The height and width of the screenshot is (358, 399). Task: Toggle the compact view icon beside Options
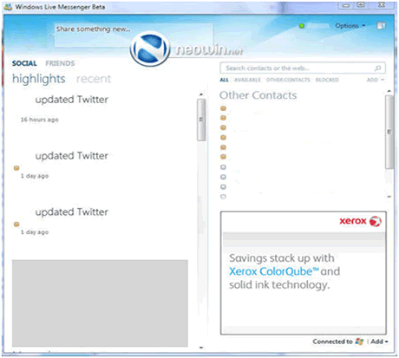381,26
